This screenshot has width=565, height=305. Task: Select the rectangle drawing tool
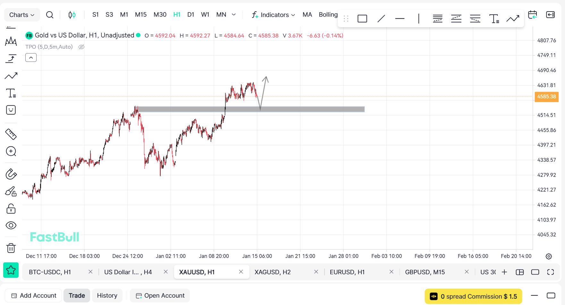pos(362,19)
